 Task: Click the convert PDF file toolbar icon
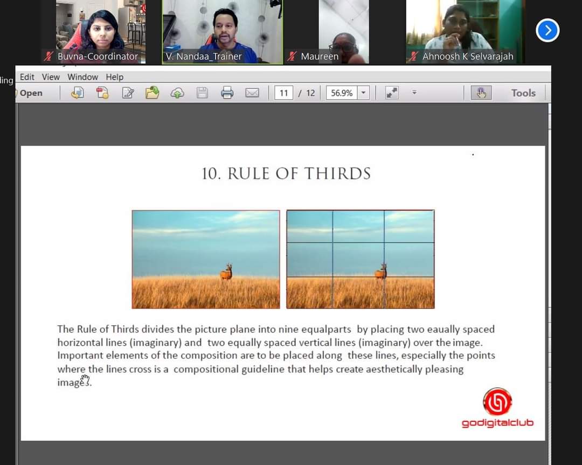[x=102, y=93]
